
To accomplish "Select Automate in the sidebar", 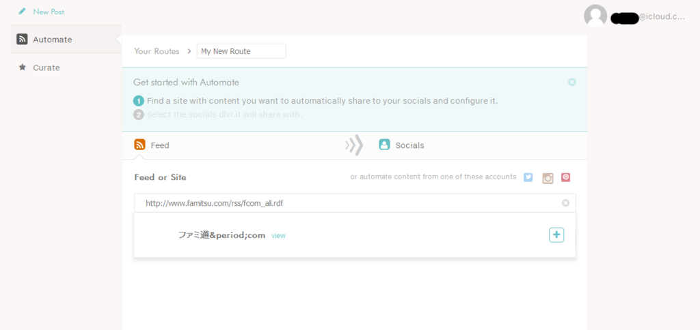I will pos(52,39).
